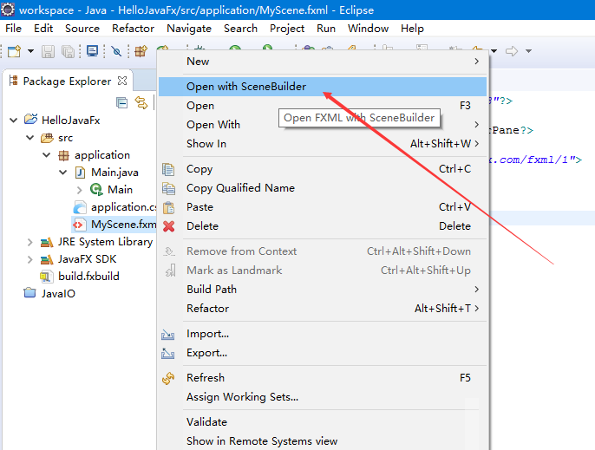Choose Refresh from context menu
The width and height of the screenshot is (595, 450).
tap(323, 378)
